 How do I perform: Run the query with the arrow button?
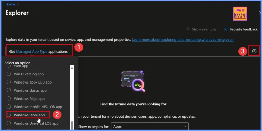point(254,51)
